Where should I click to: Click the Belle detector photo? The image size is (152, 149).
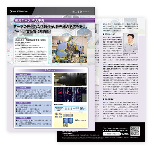70,50
